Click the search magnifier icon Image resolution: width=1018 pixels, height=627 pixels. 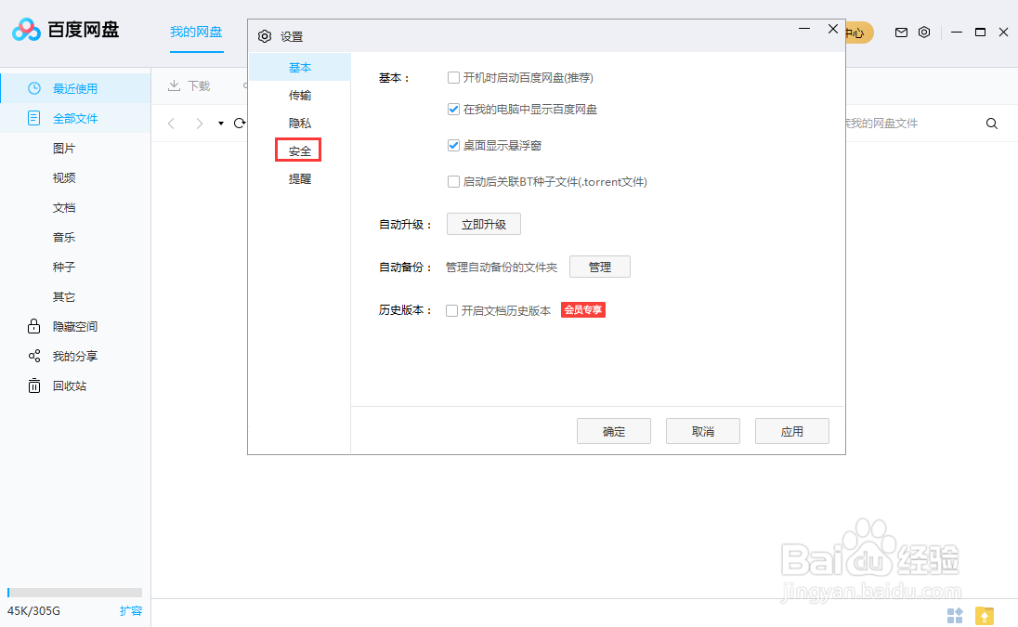[x=991, y=124]
